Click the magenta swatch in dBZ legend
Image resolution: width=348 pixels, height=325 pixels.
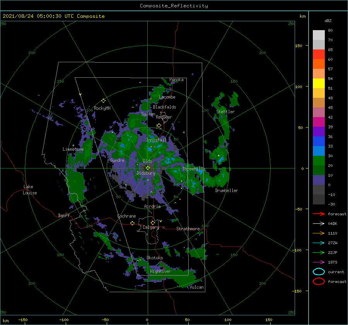(319, 122)
